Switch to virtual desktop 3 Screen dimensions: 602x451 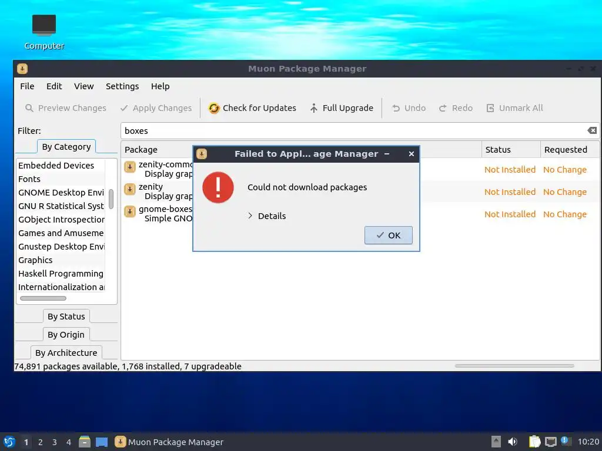pos(55,442)
